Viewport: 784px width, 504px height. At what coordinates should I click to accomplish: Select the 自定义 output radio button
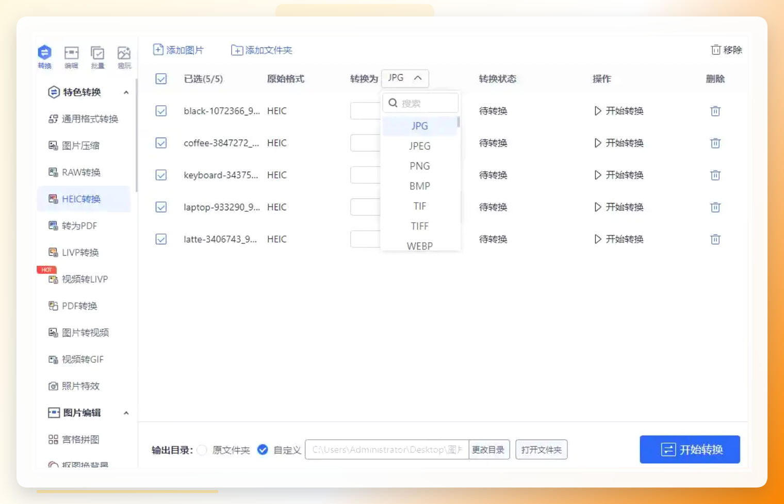coord(263,449)
